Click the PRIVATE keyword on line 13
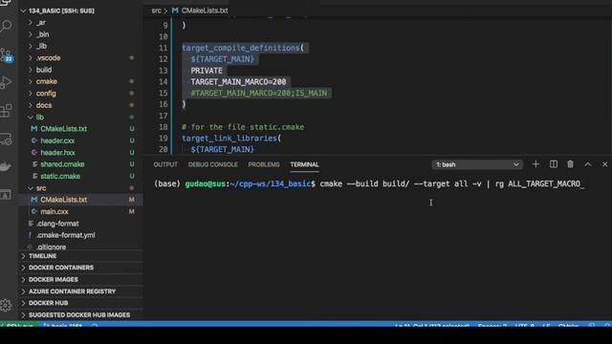This screenshot has height=344, width=612. click(x=207, y=71)
